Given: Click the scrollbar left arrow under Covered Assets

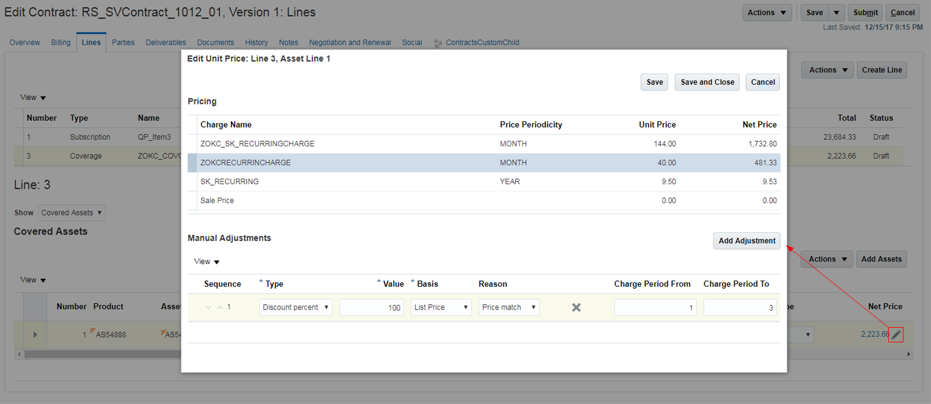Looking at the screenshot, I should pos(19,354).
